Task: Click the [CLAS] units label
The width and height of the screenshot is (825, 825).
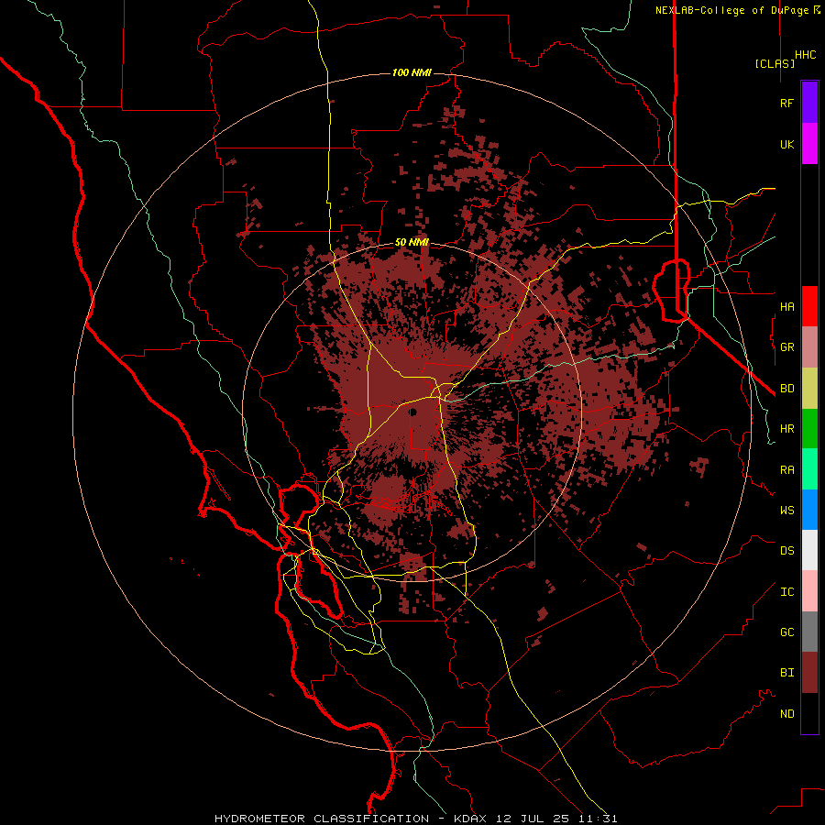Action: click(x=775, y=63)
